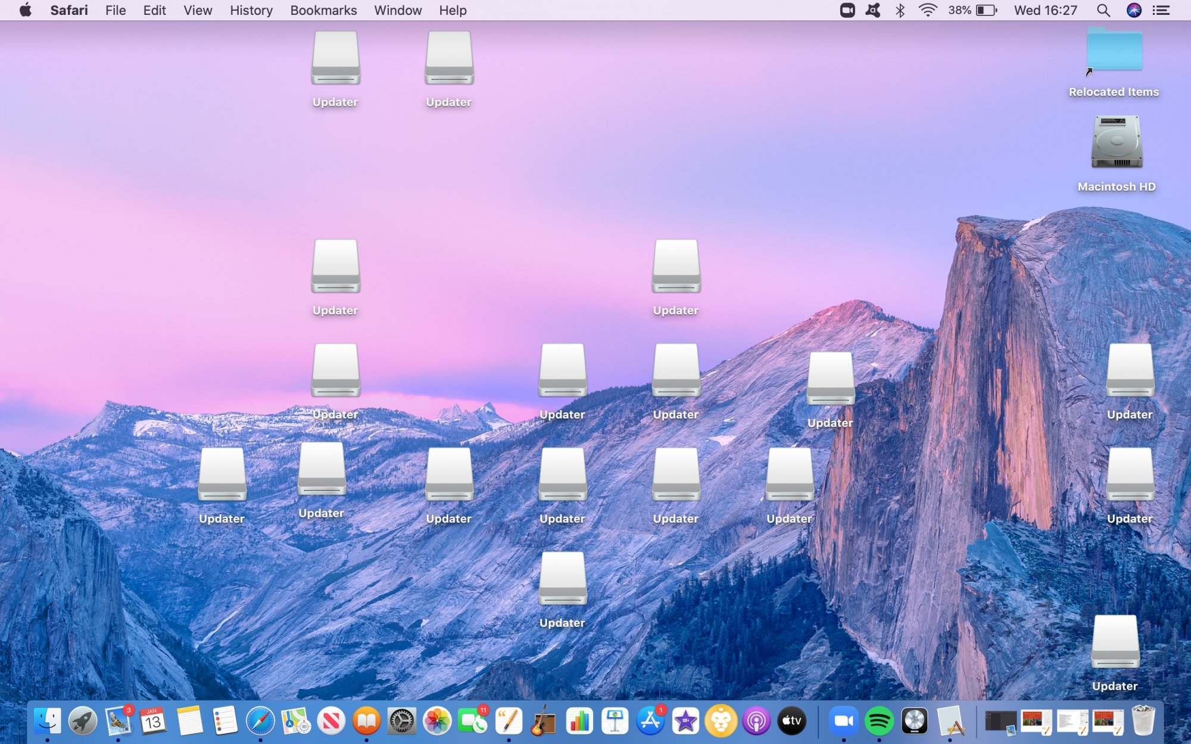Activate Siri from the menu bar

[x=1133, y=10]
